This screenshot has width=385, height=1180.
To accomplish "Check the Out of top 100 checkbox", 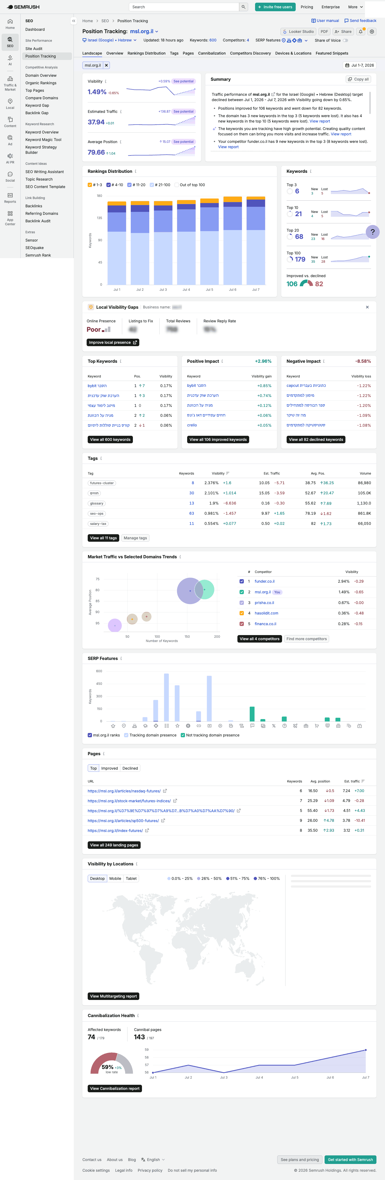I will [176, 185].
